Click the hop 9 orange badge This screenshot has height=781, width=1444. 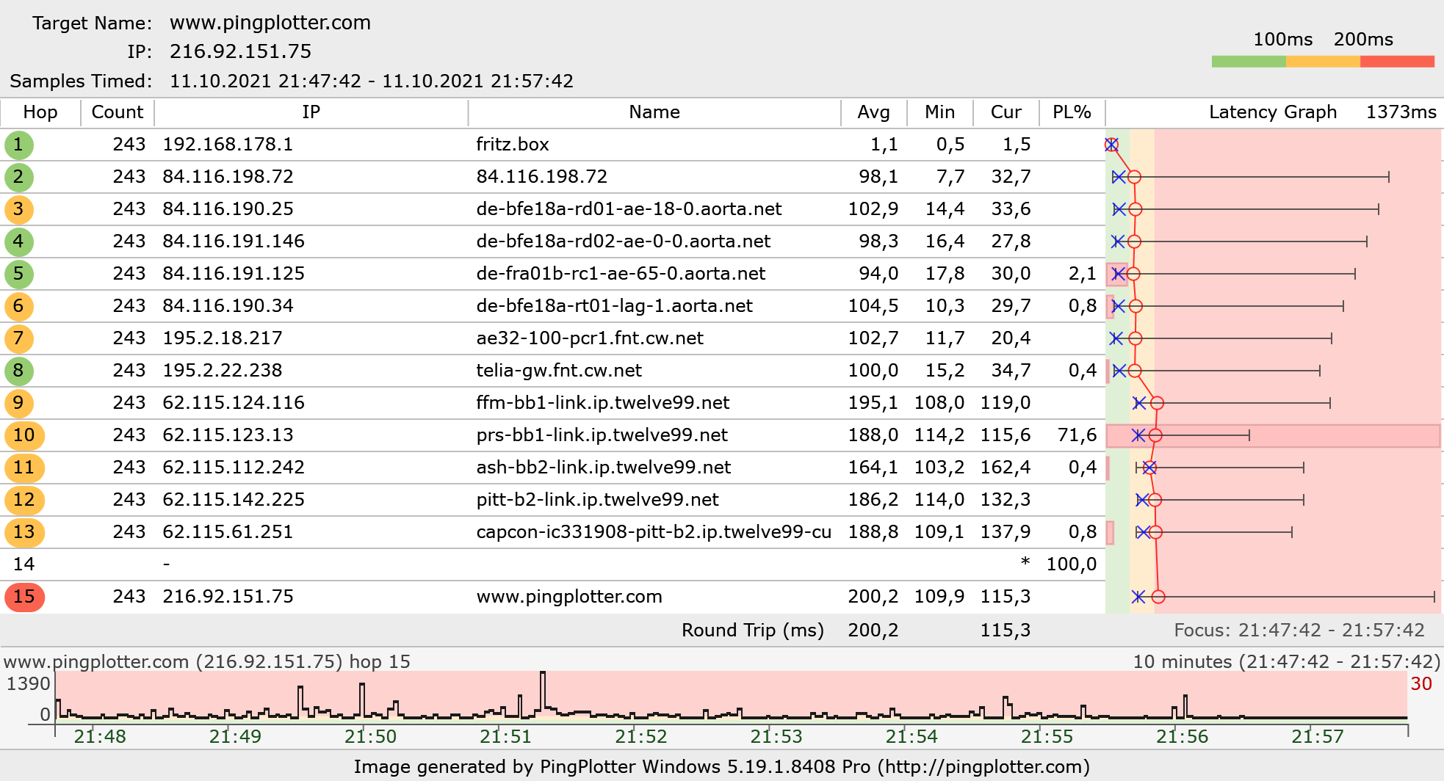(x=18, y=403)
